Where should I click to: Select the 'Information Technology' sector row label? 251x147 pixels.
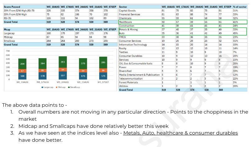(133, 45)
